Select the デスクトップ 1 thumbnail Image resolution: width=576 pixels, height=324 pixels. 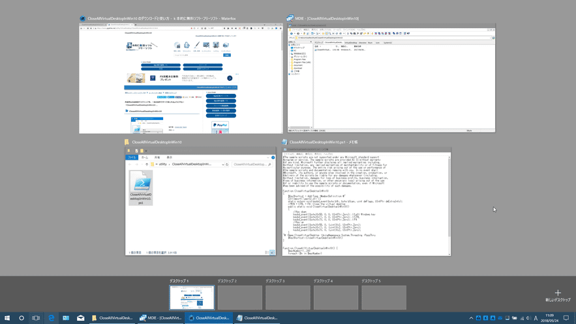(x=192, y=297)
